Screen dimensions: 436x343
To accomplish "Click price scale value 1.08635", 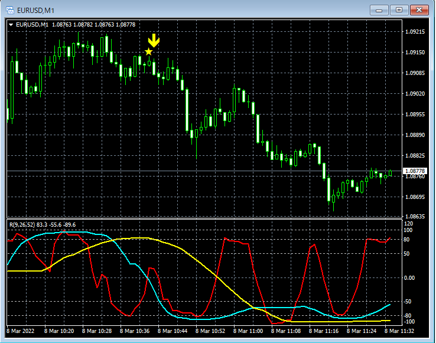I will pos(415,216).
